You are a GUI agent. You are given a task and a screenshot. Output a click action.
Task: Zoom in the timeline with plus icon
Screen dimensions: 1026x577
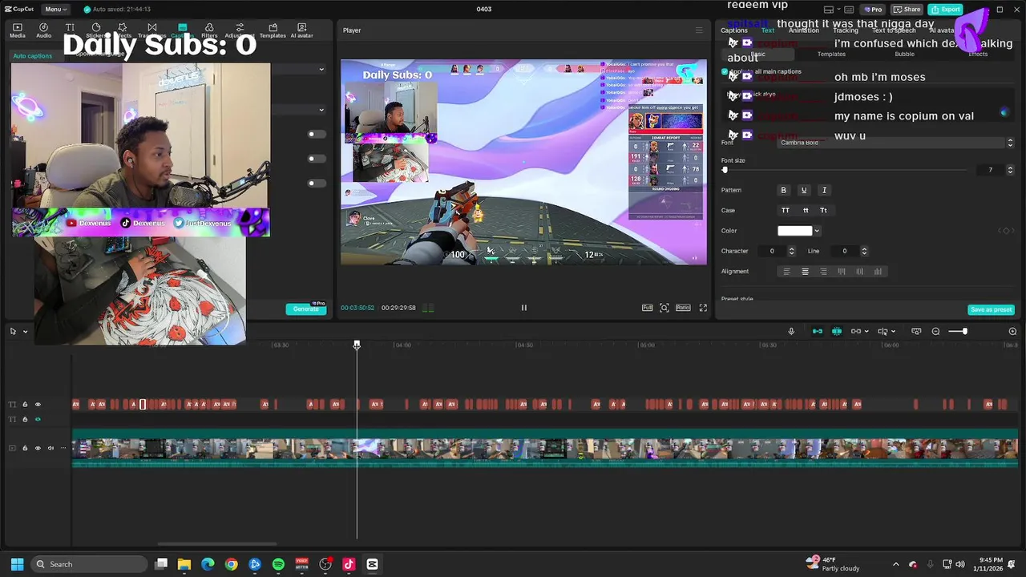[1012, 331]
